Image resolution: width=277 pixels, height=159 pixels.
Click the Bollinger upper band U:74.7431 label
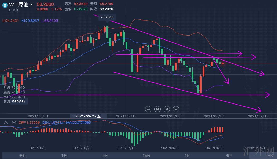pyautogui.click(x=11, y=21)
